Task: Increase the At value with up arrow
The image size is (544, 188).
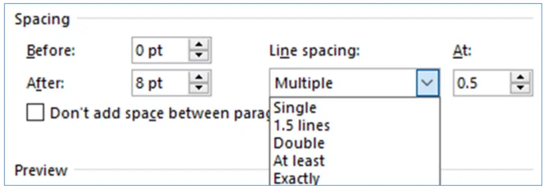Action: 521,78
